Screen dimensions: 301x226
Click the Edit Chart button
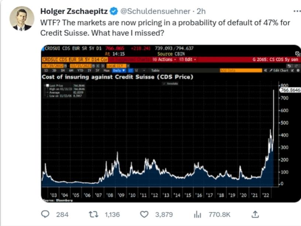coord(281,70)
